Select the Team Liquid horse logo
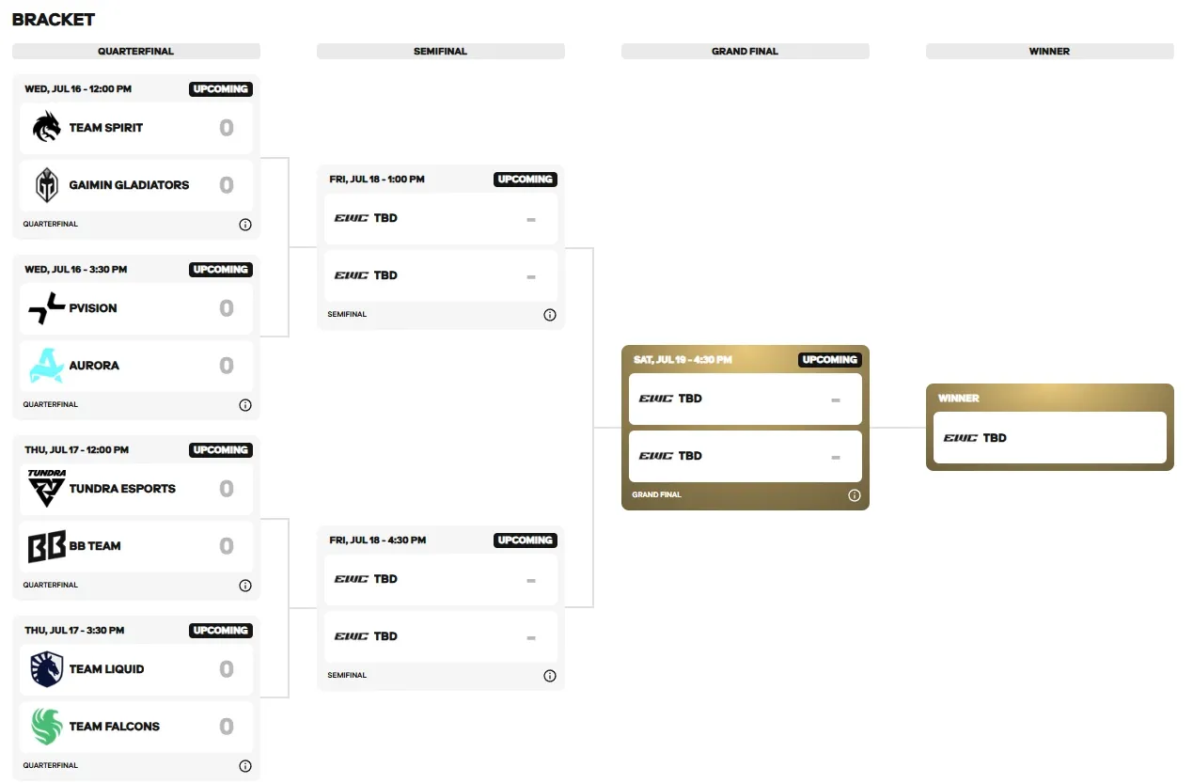Image resolution: width=1193 pixels, height=783 pixels. pos(46,669)
